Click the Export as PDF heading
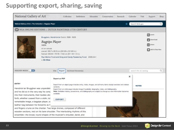Viewport: 174px width, 130px height. point(59,79)
